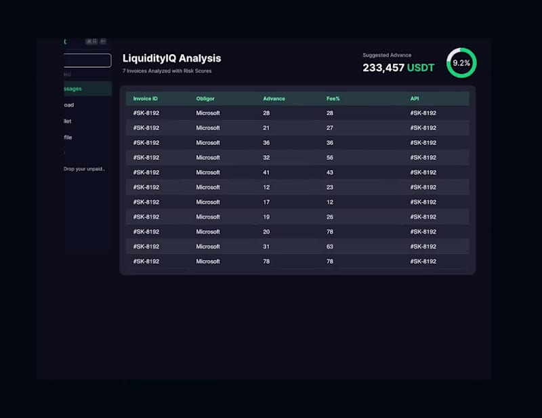Click the Fee% cell showing 12

(x=330, y=203)
